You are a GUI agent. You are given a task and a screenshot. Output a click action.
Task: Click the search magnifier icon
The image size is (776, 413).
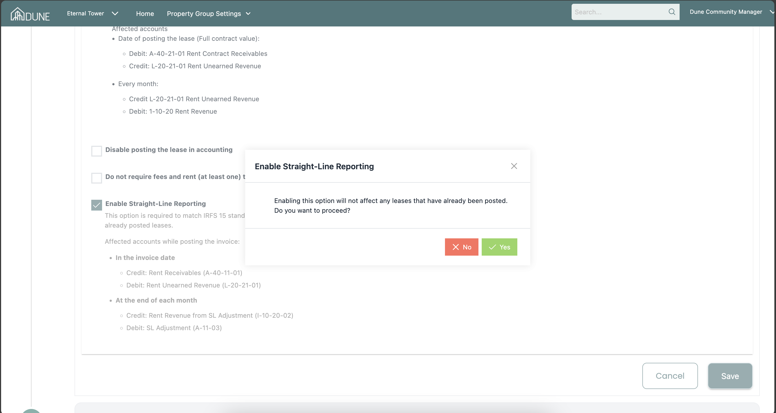pos(672,12)
